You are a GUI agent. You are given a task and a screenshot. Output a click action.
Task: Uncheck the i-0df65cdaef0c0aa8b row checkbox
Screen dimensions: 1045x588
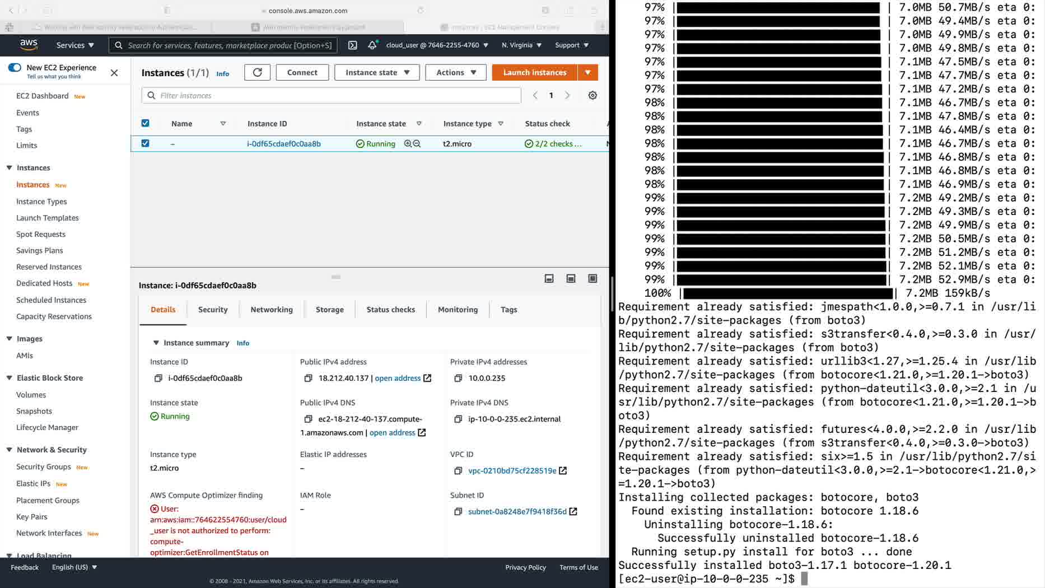[145, 143]
